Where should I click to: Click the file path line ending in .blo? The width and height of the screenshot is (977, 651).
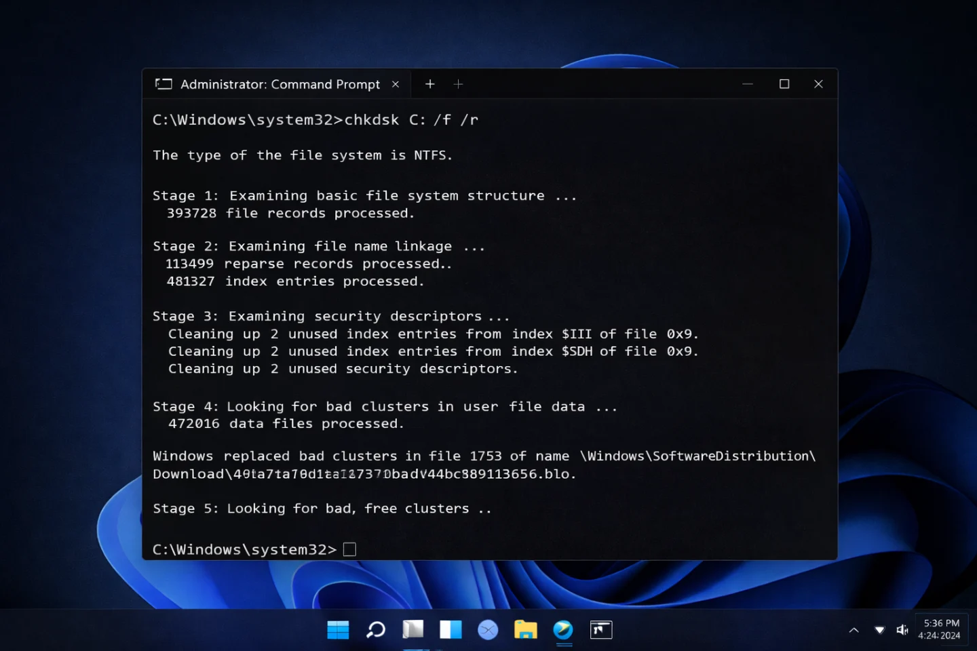364,474
